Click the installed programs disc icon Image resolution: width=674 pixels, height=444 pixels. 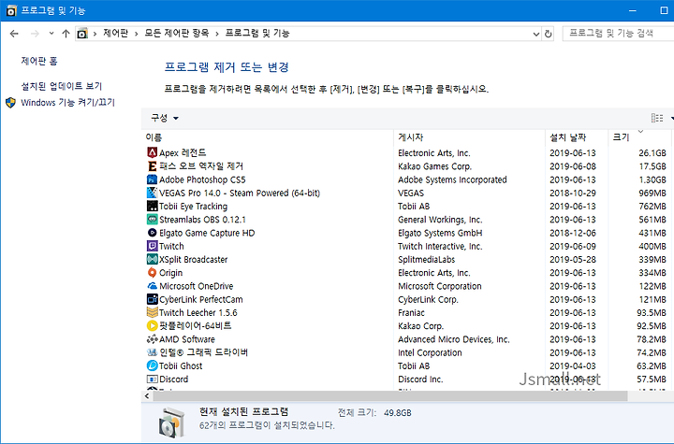171,423
